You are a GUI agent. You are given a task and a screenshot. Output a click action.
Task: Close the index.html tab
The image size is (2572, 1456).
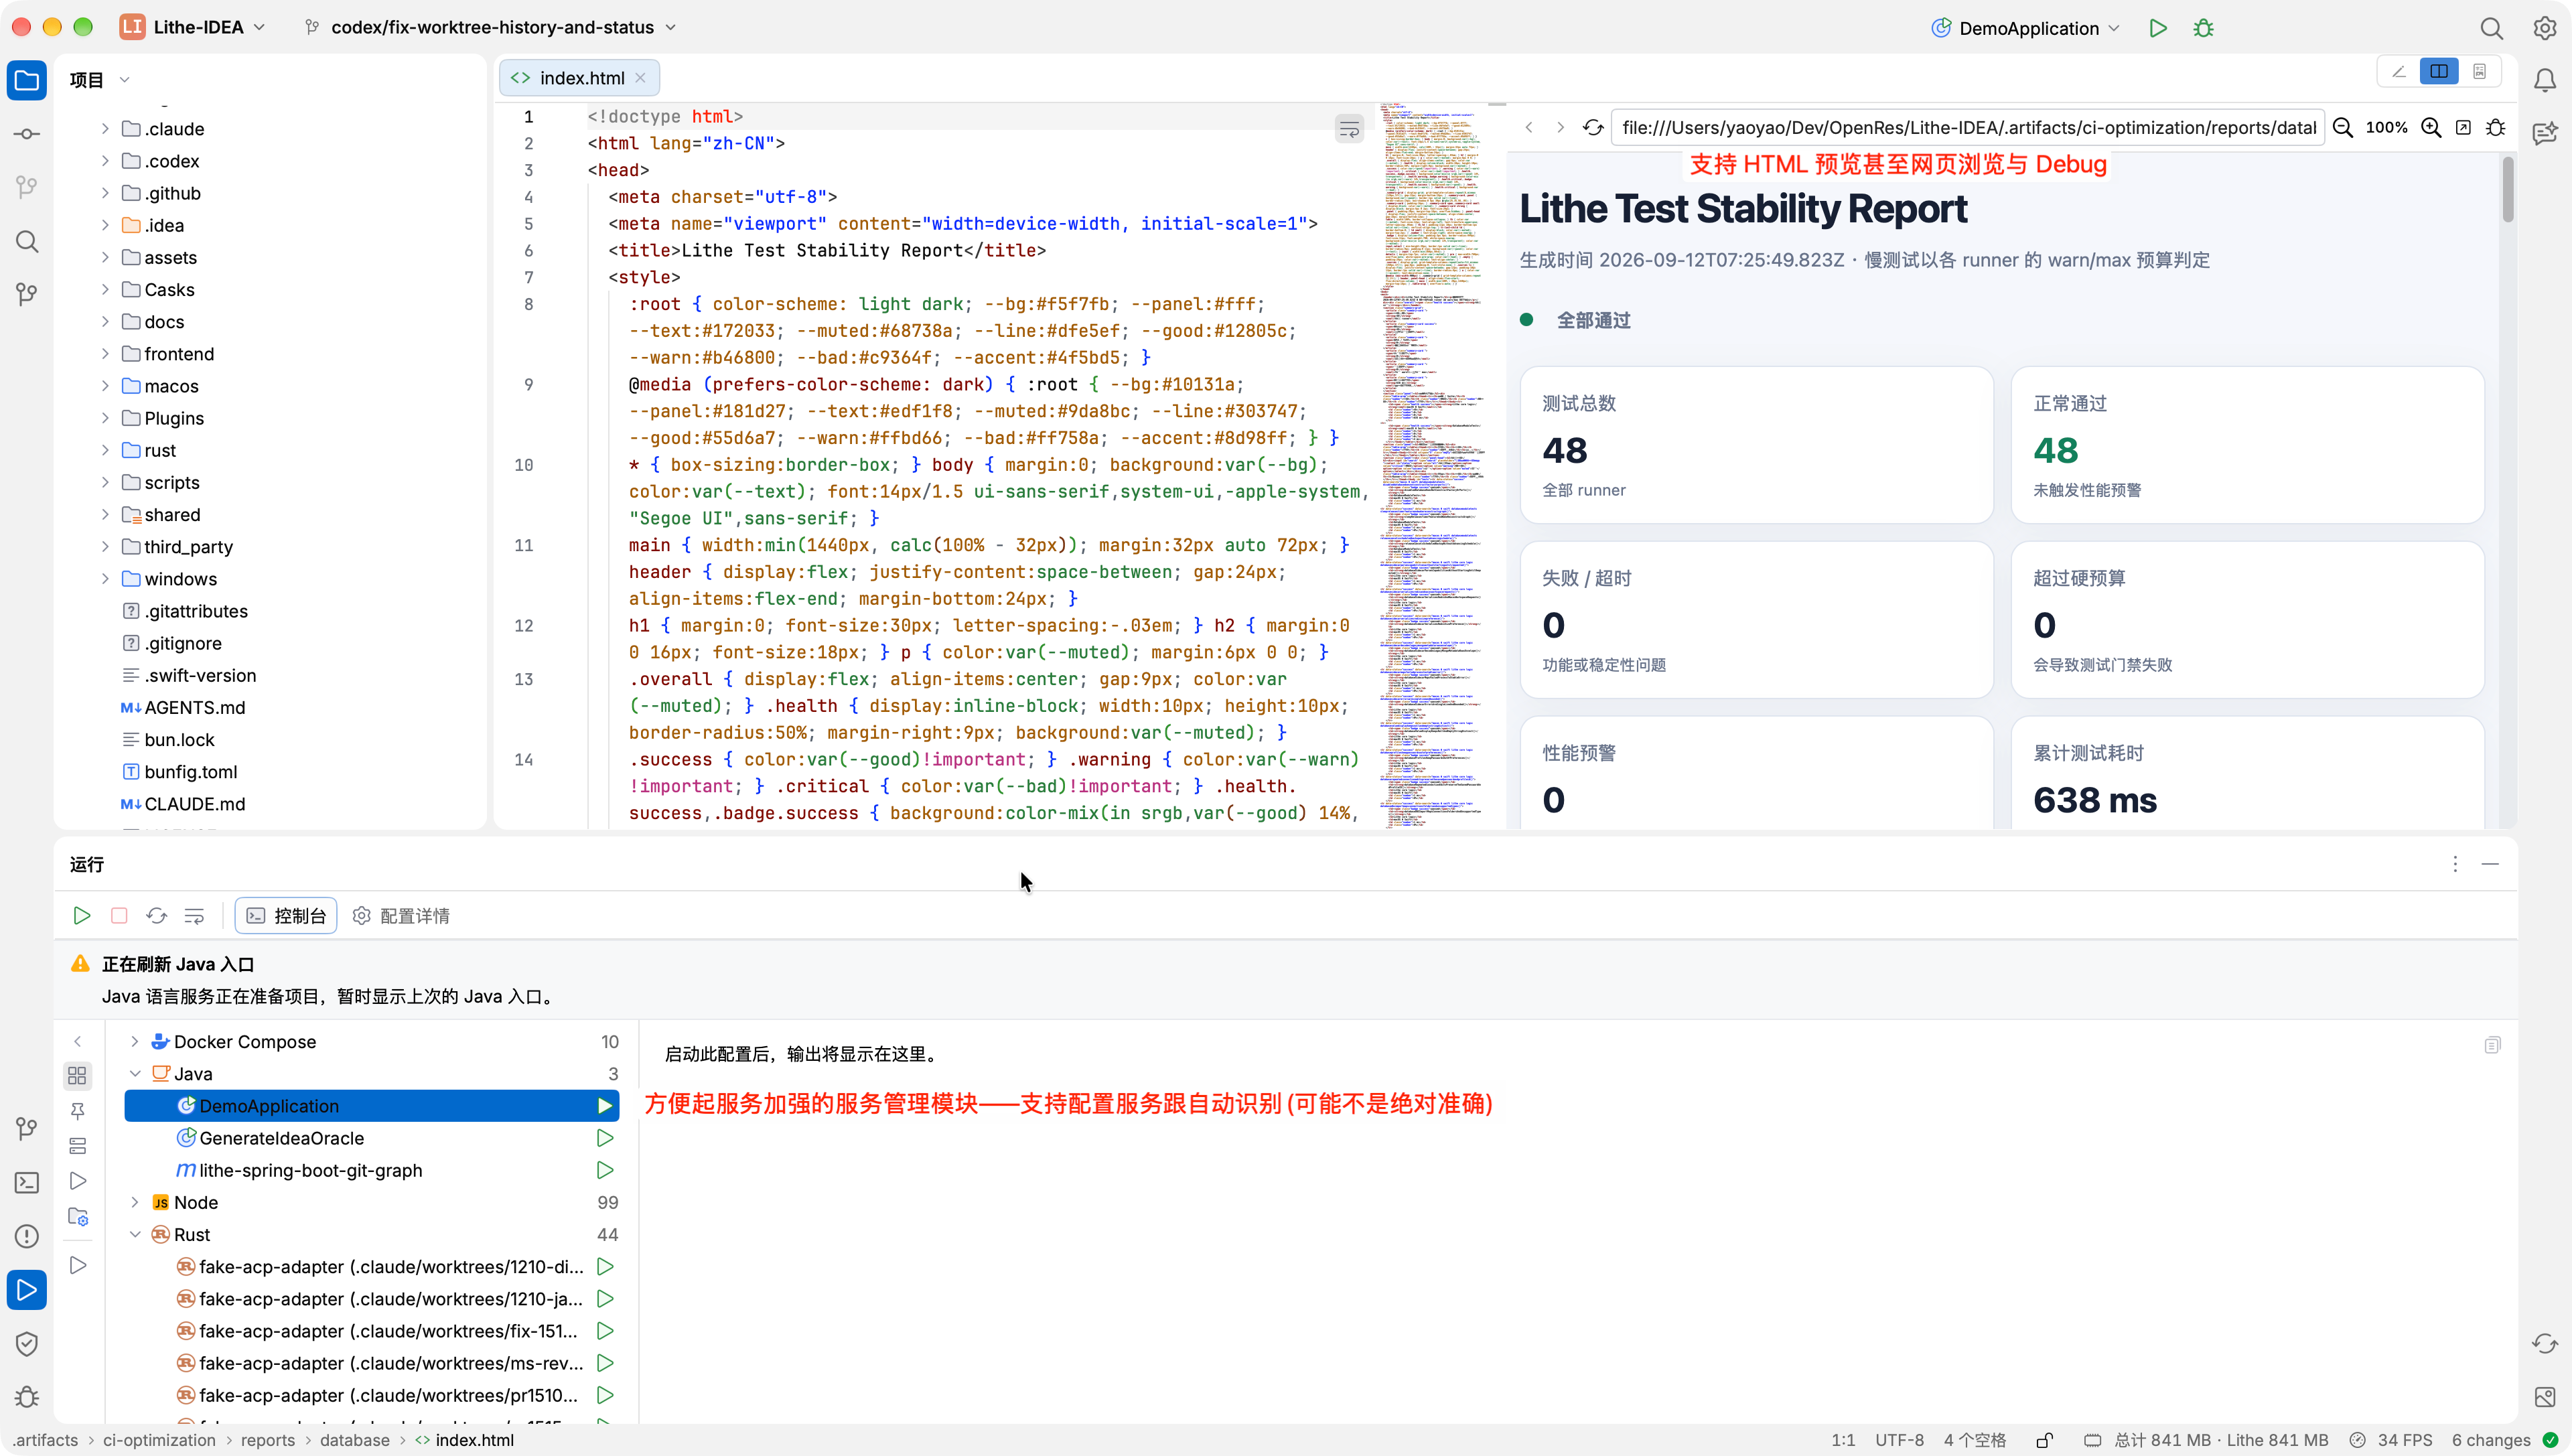(640, 78)
